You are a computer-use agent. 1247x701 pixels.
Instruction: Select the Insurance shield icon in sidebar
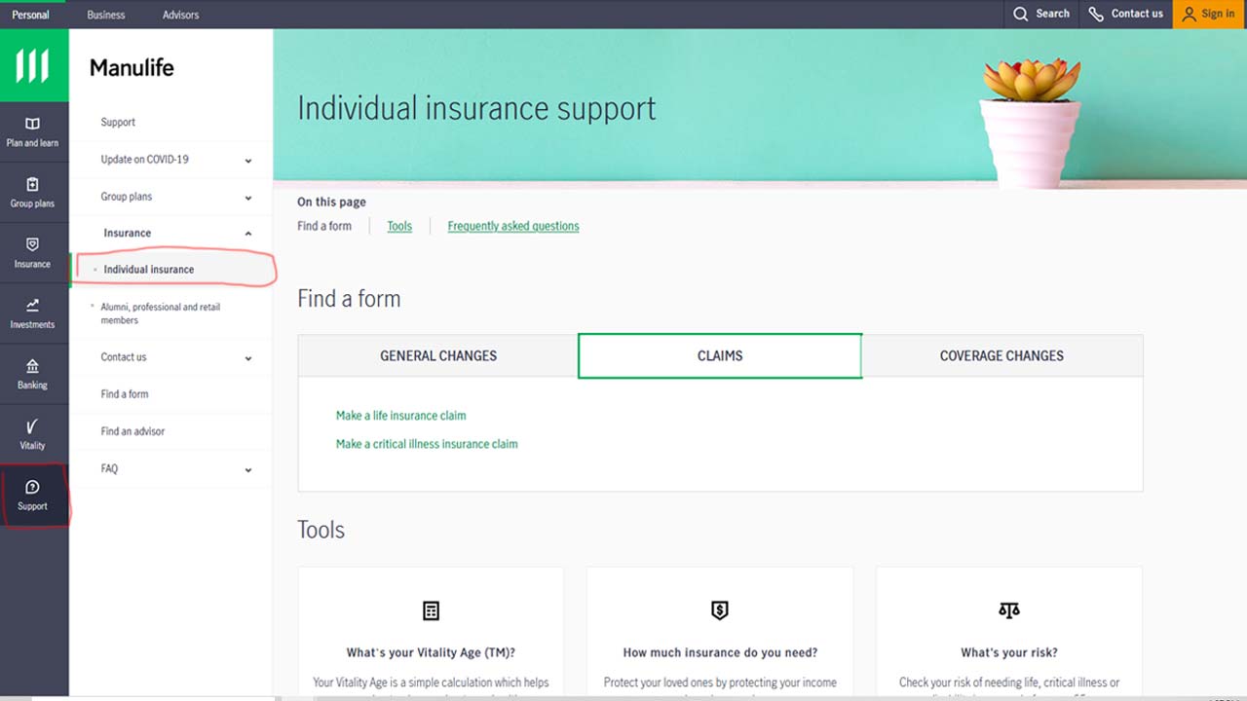tap(32, 245)
